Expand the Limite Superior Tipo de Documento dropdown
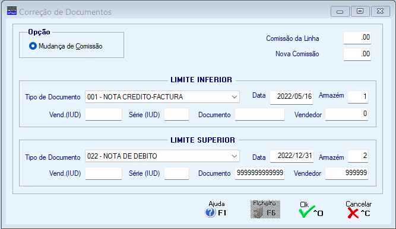 (234, 156)
